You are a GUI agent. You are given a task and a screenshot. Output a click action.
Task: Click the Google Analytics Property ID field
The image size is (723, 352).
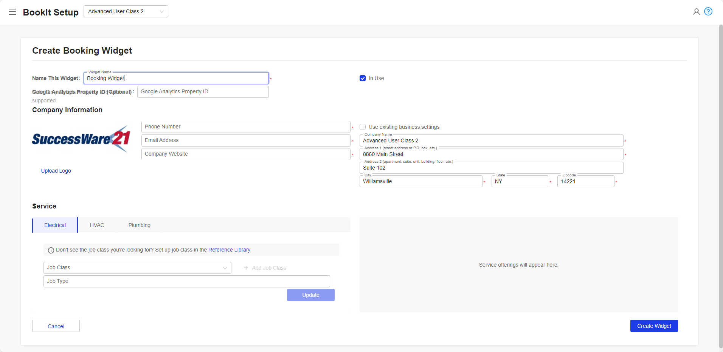click(x=203, y=91)
